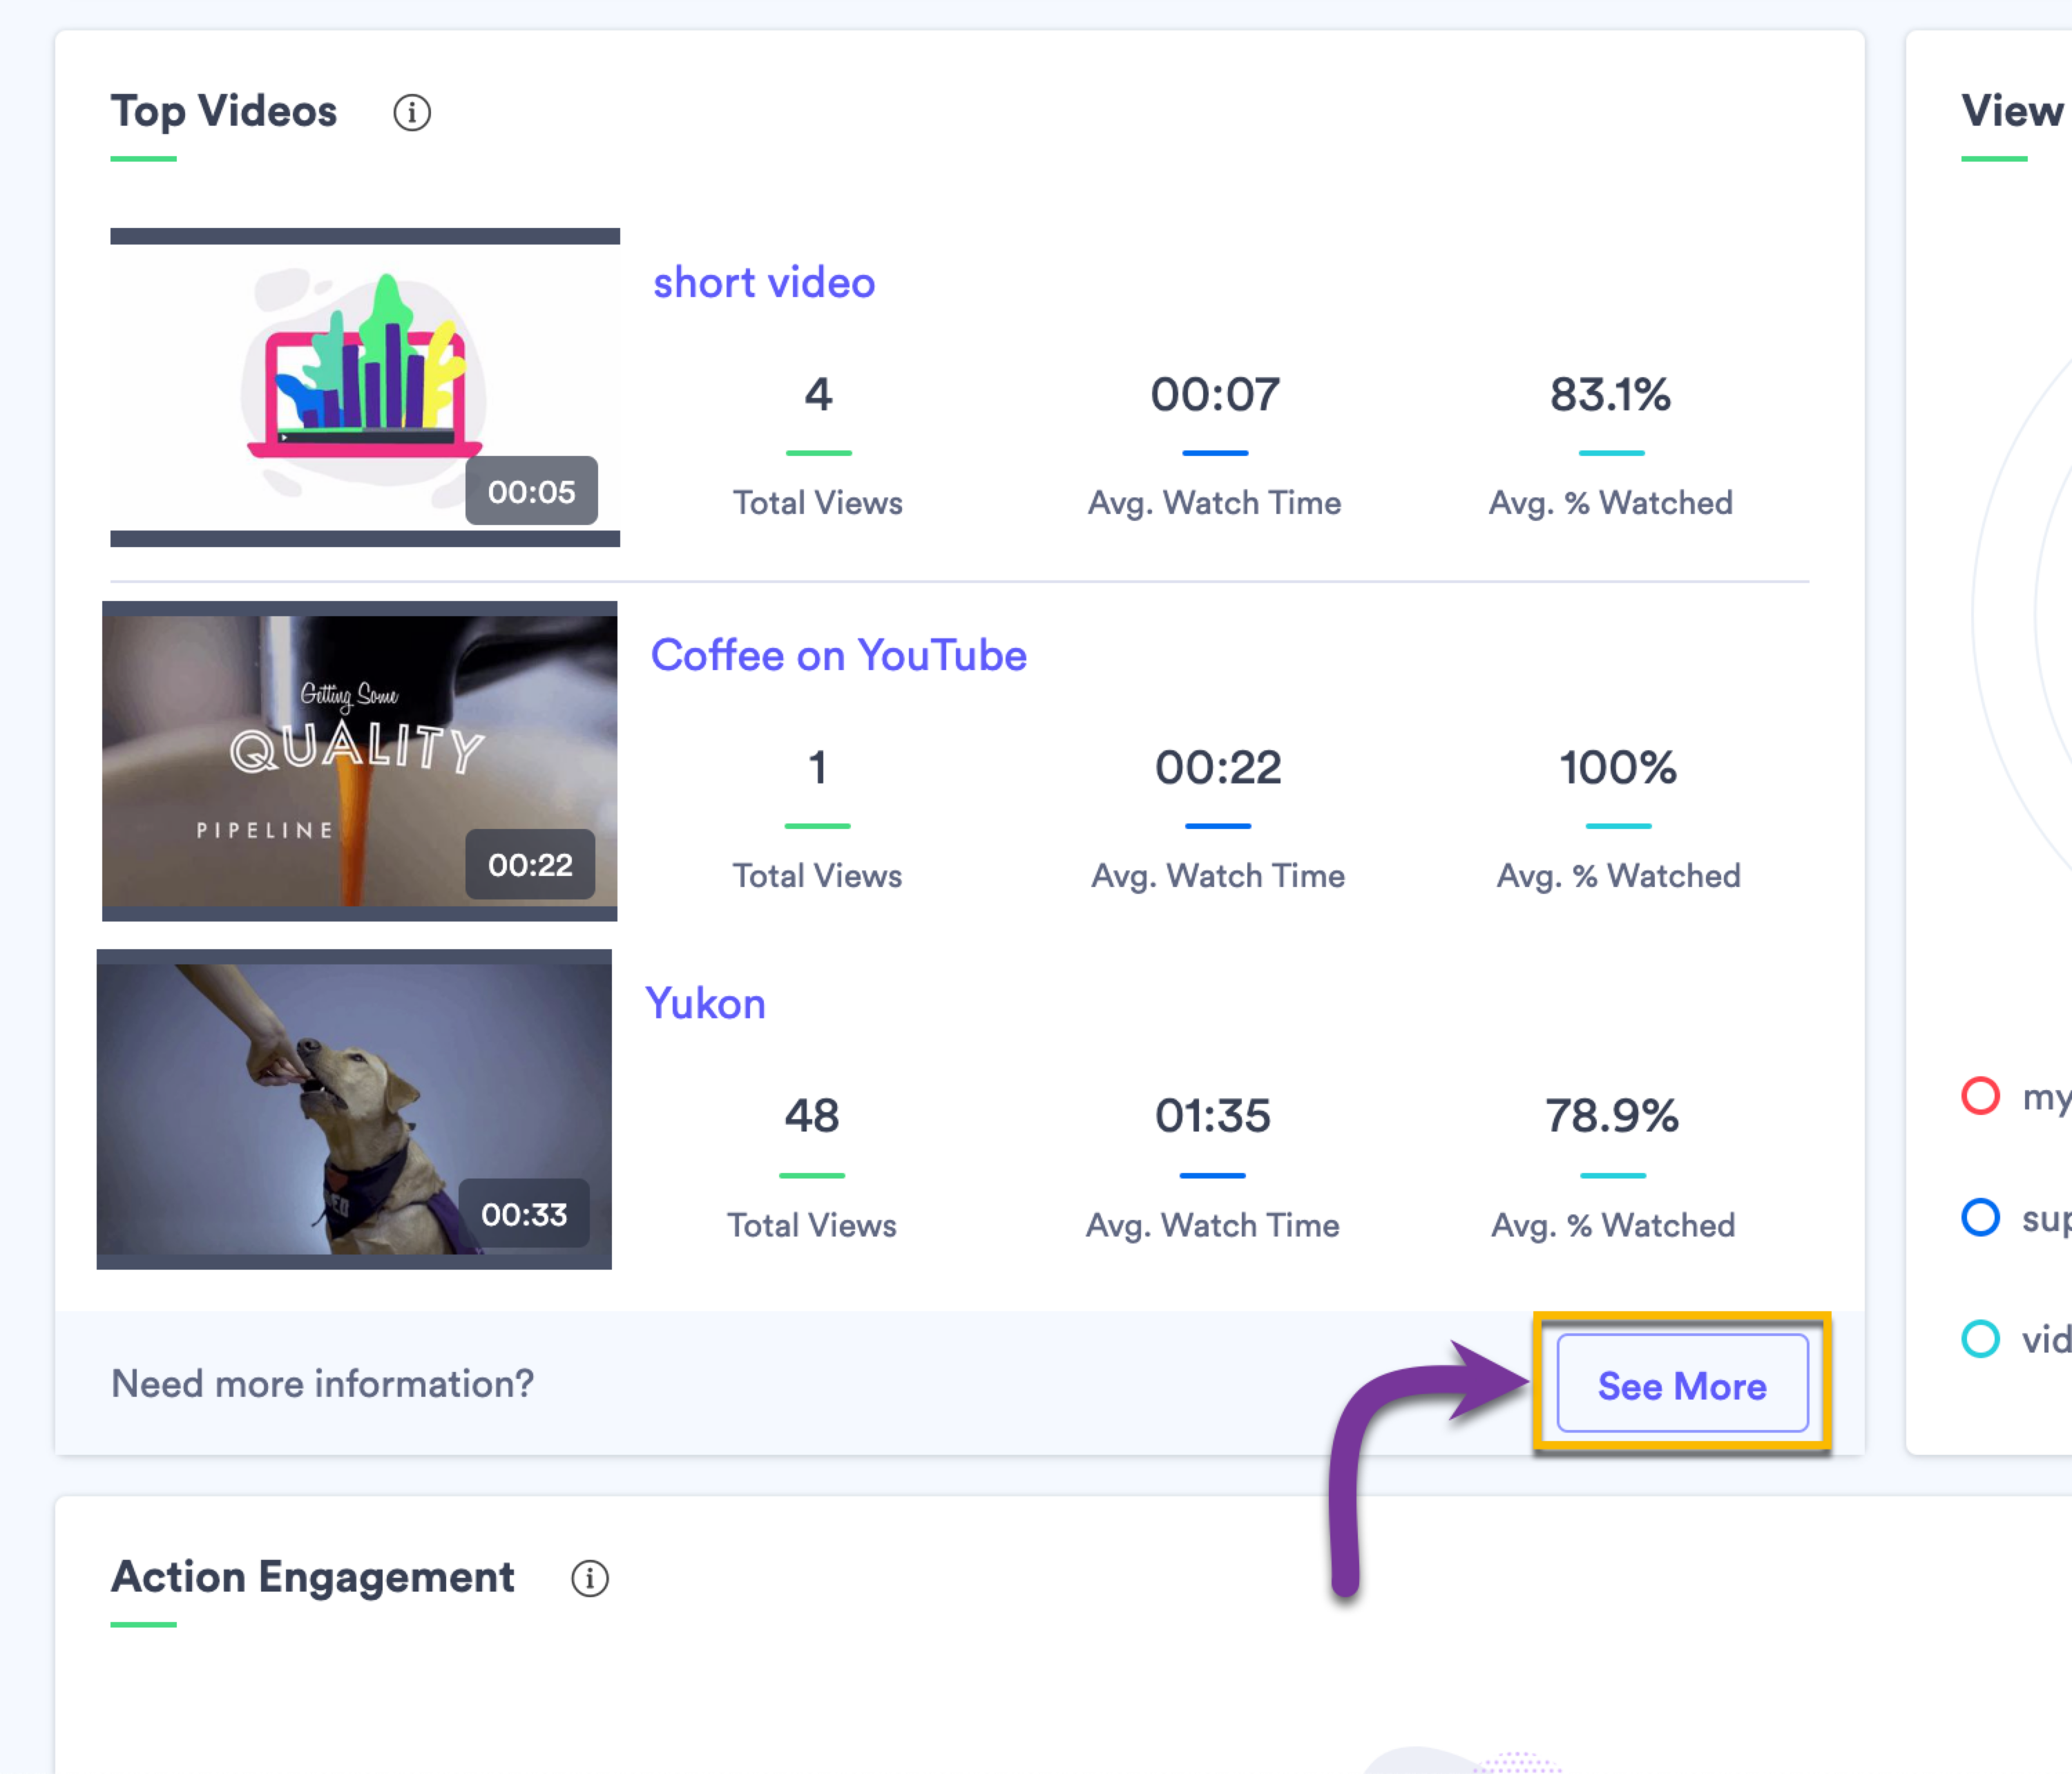Click the '00:07' average watch time
Image resolution: width=2072 pixels, height=1774 pixels.
coord(1215,395)
